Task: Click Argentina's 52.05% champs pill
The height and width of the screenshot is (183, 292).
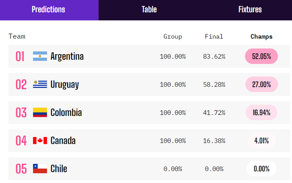Action: tap(261, 56)
